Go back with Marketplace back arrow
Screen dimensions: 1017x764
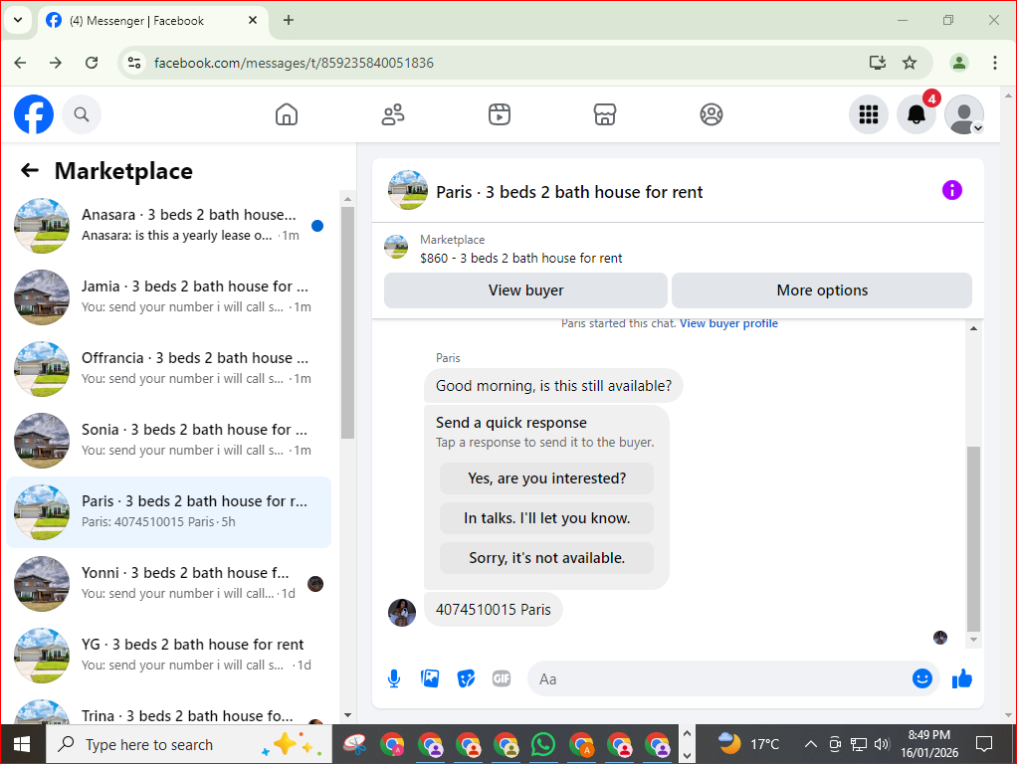30,170
